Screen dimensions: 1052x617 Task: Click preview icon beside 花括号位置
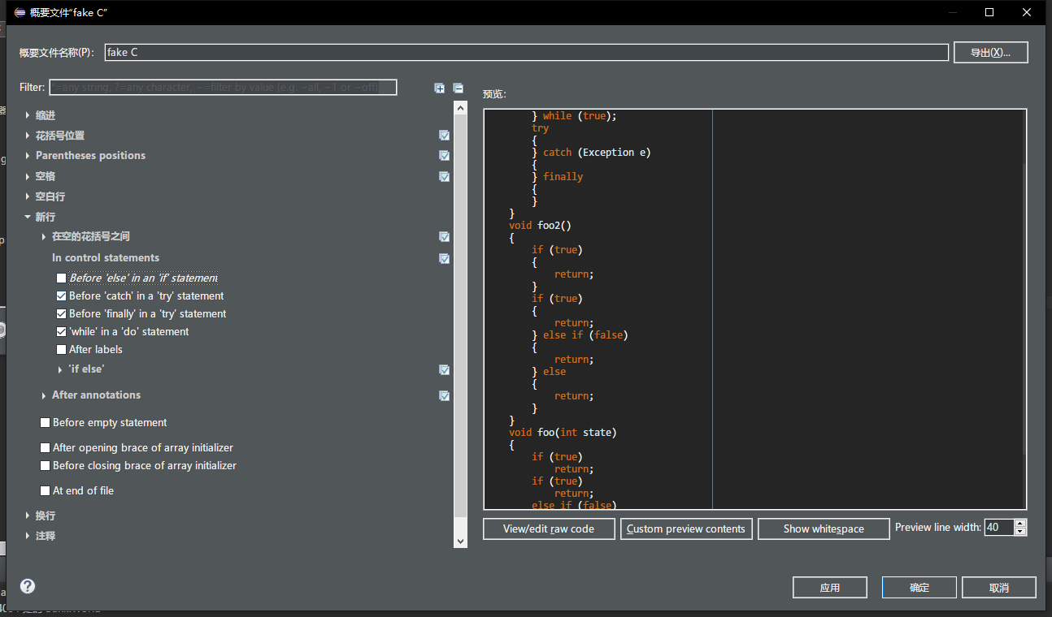(444, 136)
